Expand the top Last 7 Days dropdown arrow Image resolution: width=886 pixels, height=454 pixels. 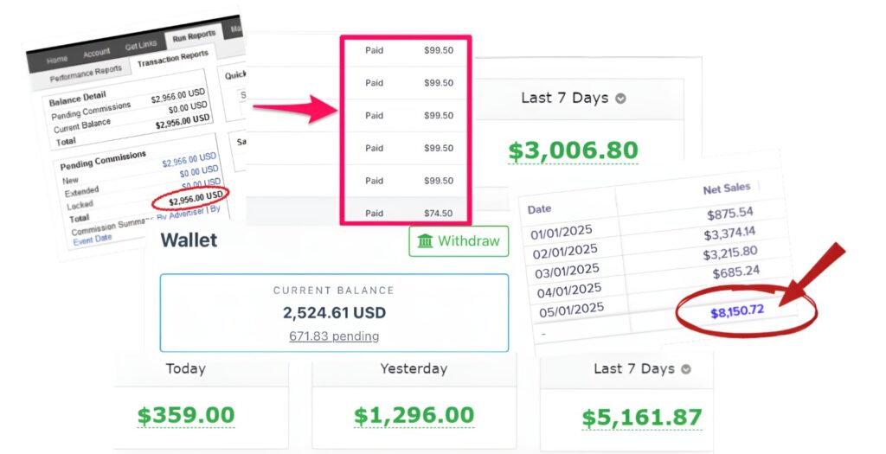pyautogui.click(x=620, y=99)
